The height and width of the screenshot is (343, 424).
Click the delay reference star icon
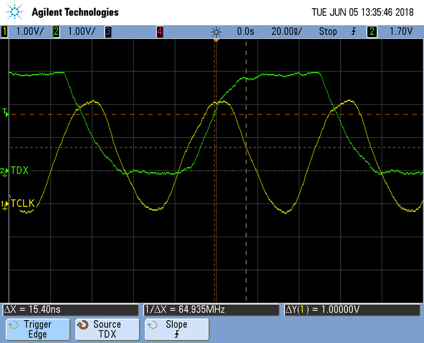point(216,32)
